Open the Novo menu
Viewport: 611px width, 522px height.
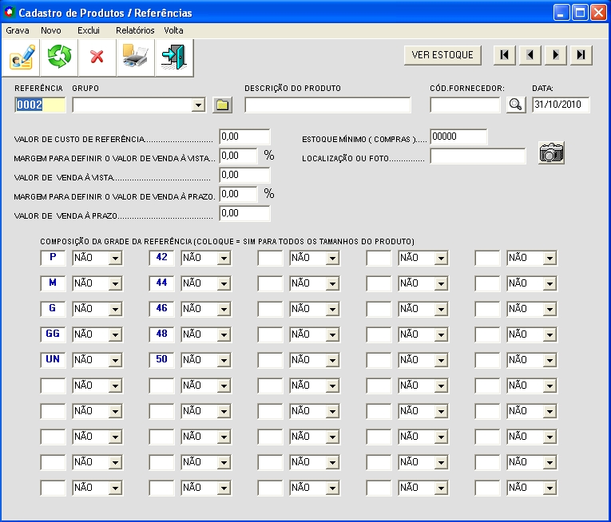[51, 30]
